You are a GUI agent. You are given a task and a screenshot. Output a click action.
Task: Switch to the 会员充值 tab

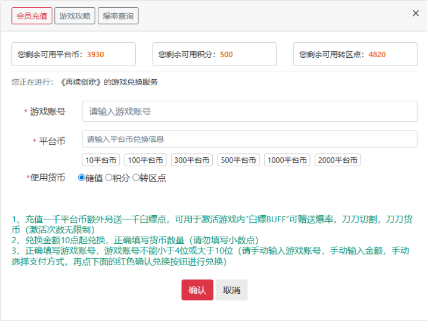coord(32,16)
